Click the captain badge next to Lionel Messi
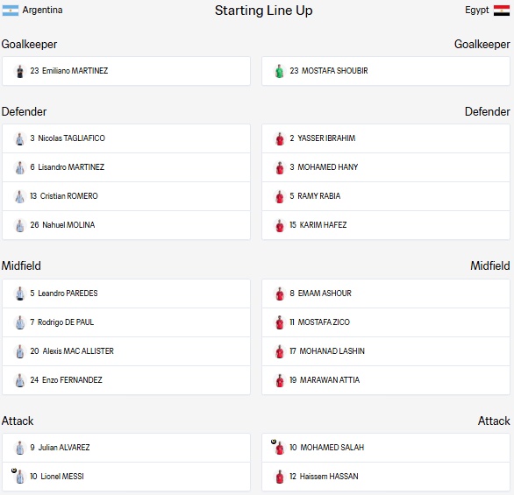This screenshot has height=495, width=514. point(14,470)
